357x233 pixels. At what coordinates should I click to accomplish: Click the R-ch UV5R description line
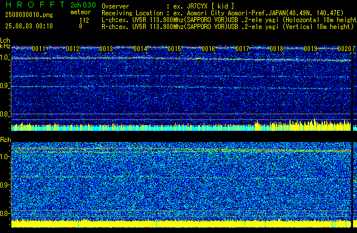228,27
